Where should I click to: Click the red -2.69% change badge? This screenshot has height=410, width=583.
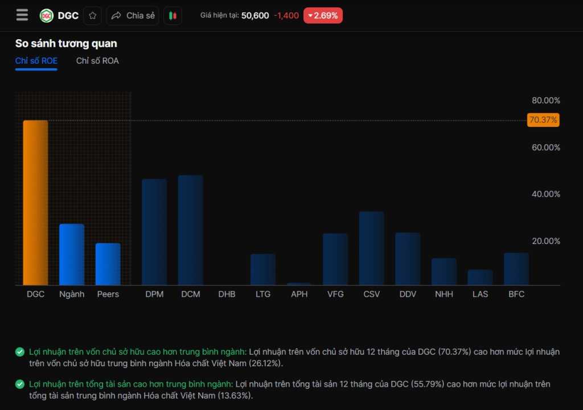click(x=323, y=16)
